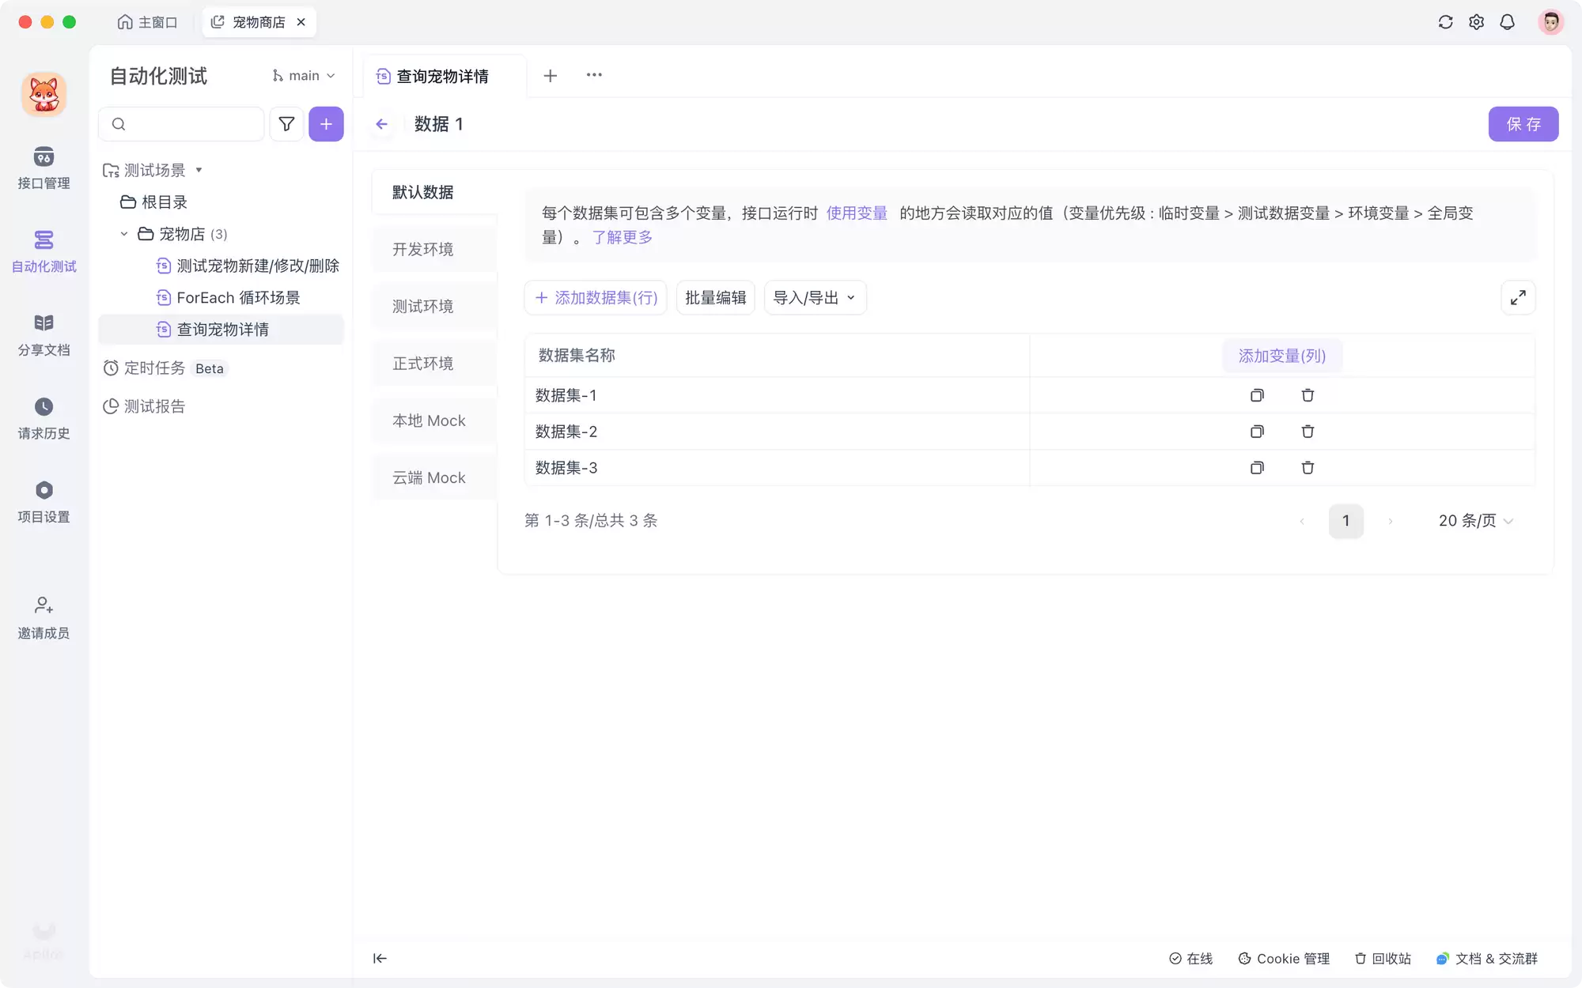Click 添加数据集(行) button
The image size is (1582, 988).
click(x=596, y=298)
